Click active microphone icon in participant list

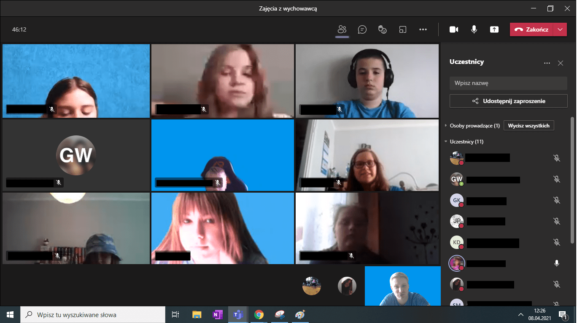coord(557,263)
